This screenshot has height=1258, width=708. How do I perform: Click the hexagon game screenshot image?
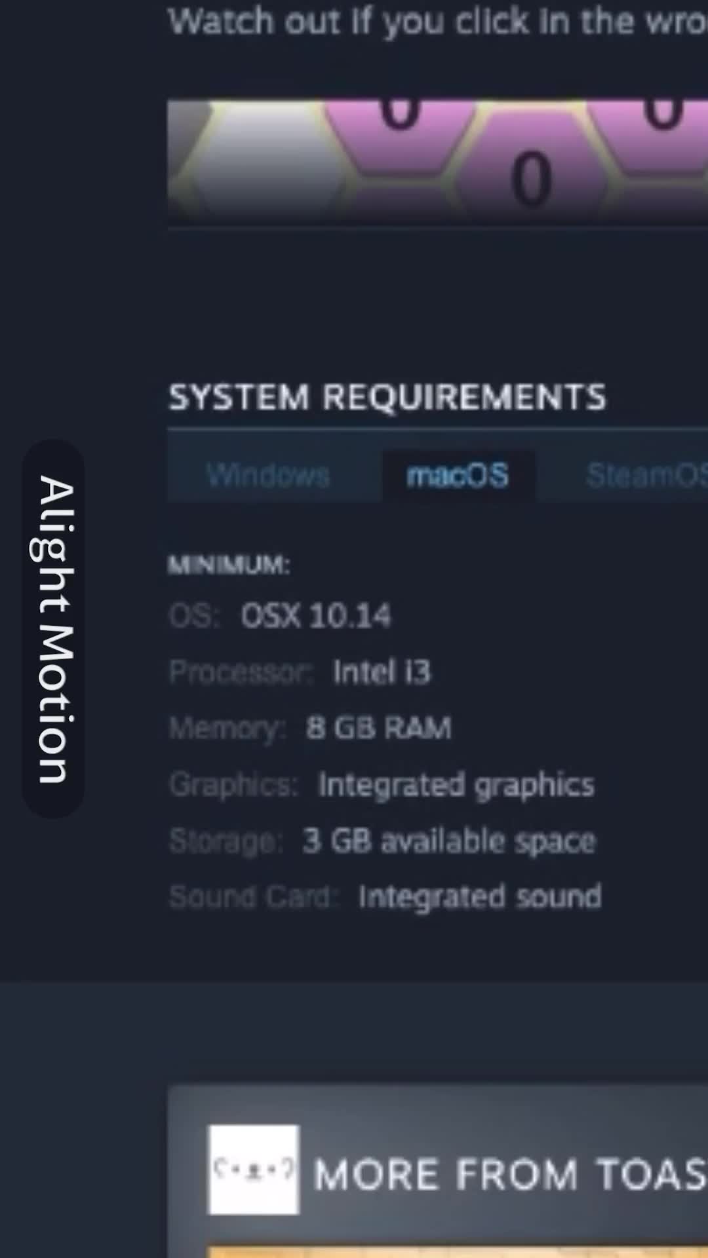point(437,159)
